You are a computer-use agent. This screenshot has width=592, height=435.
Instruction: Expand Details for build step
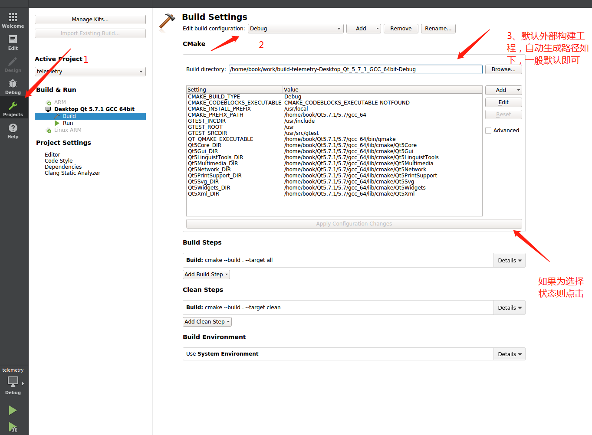(x=510, y=261)
